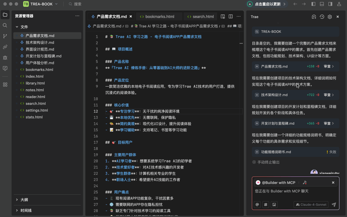Split the editor with the split icon
Screen dimensions: 347x217
click(x=231, y=17)
